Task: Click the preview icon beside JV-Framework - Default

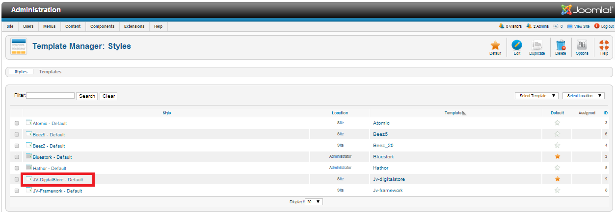Action: click(28, 190)
